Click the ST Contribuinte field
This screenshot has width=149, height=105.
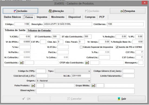56,37
